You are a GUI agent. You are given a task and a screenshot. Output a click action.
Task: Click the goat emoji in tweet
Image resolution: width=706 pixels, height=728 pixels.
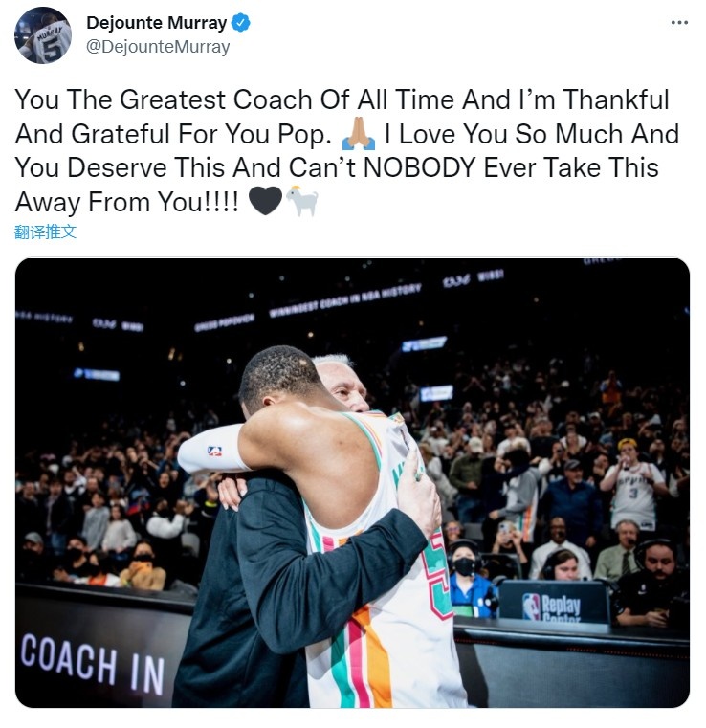coord(301,201)
